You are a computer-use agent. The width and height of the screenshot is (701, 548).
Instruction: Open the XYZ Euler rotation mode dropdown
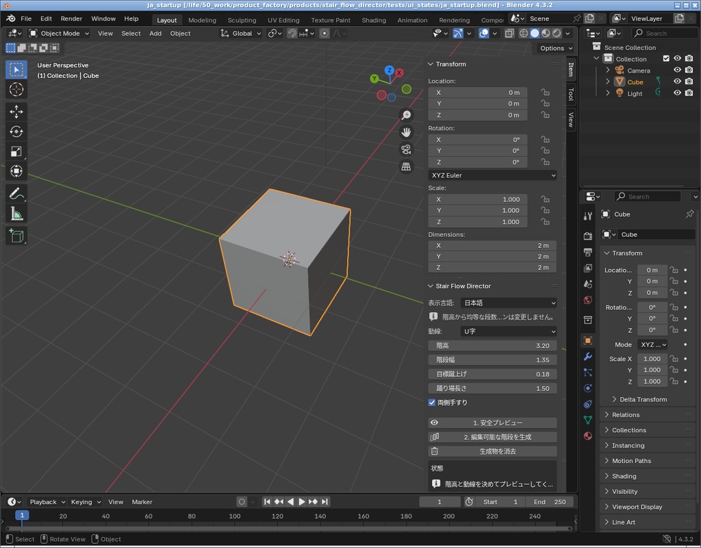[493, 175]
